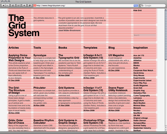The width and height of the screenshot is (167, 134).
Task: Click the 30.Nov.2008 date under Typographic Grid
Action: pos(64,75)
